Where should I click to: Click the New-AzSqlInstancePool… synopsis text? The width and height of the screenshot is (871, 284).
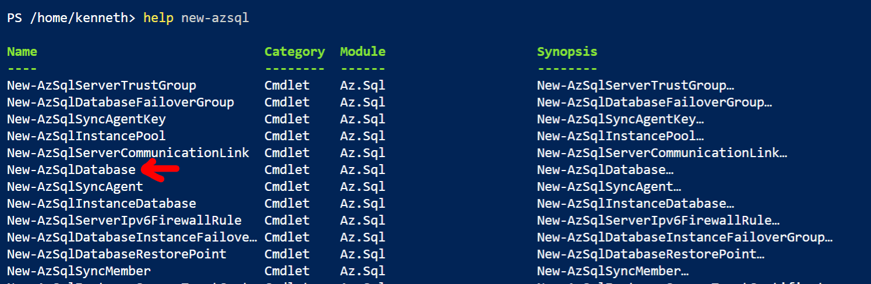[x=621, y=136]
